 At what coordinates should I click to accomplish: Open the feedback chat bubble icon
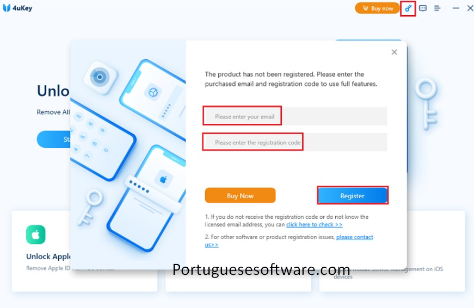click(423, 8)
